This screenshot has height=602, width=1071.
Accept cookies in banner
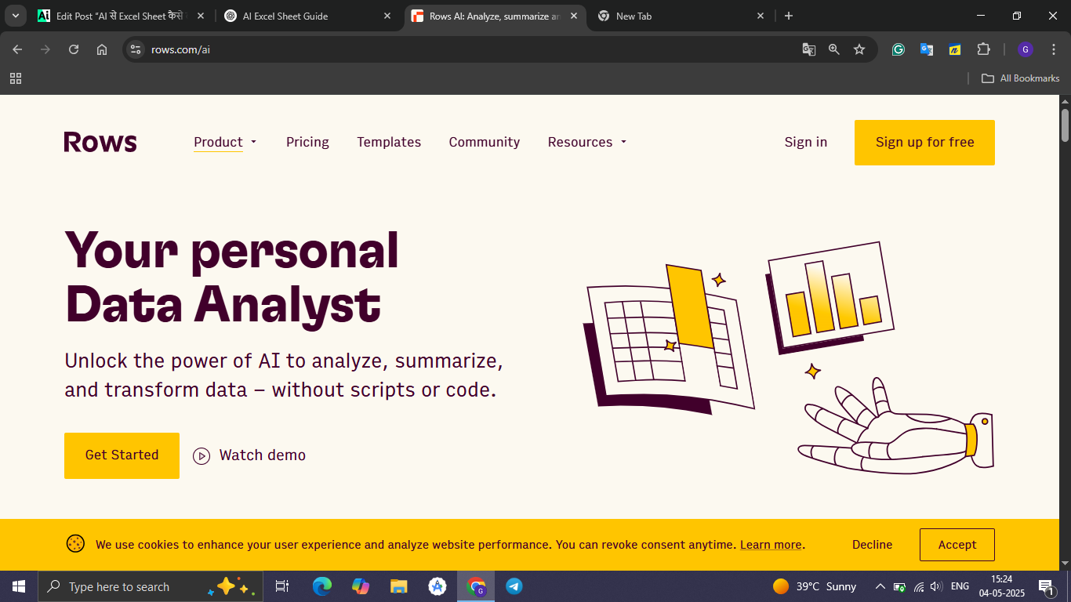point(957,545)
